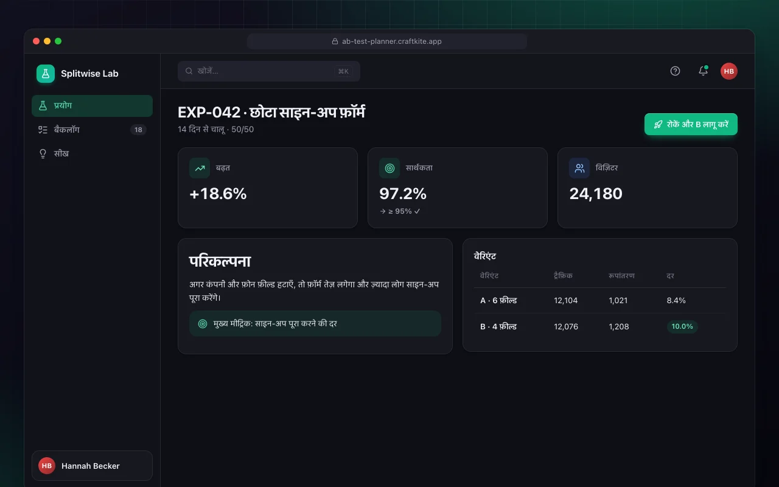
Task: Click the 8.4% rate cell
Action: [676, 301]
